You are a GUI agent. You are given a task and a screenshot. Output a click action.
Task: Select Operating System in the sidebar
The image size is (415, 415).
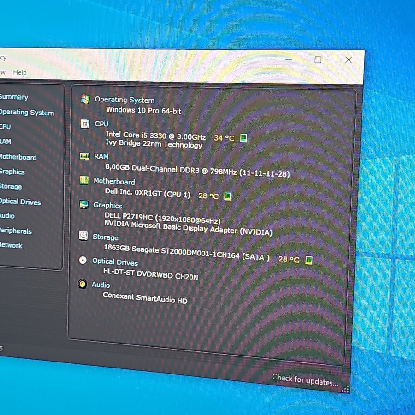(x=27, y=112)
